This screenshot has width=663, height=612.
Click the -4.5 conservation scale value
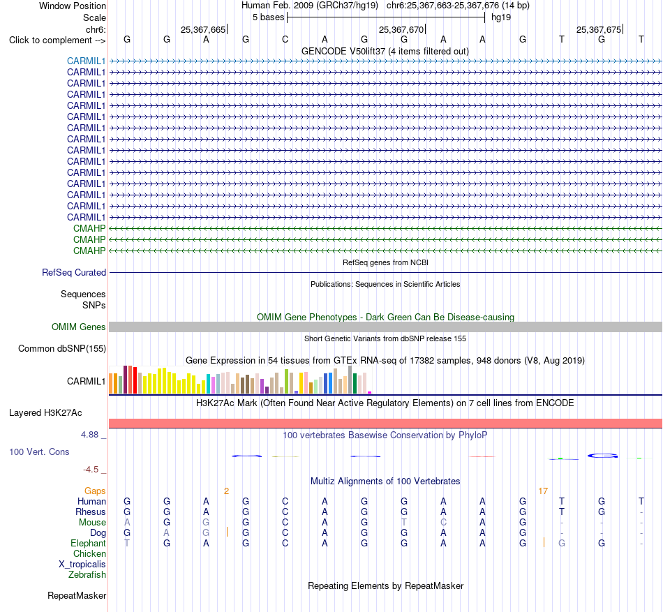91,470
